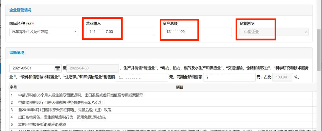
Task: Select row 出口货物劳务、发生跨境应税行为
Action: tap(163, 117)
